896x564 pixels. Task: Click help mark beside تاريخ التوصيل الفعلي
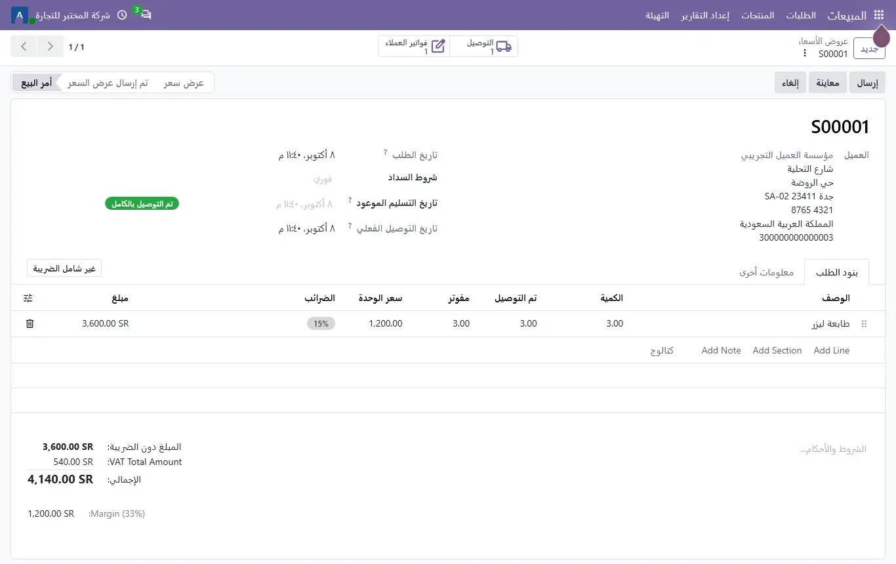pos(350,226)
